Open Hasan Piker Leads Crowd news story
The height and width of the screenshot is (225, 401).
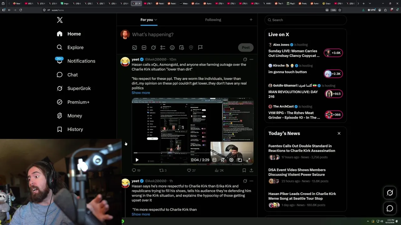coord(302,196)
